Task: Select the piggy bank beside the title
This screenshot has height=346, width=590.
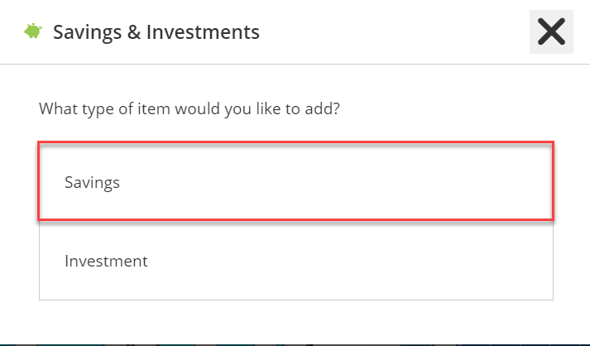Action: 33,31
